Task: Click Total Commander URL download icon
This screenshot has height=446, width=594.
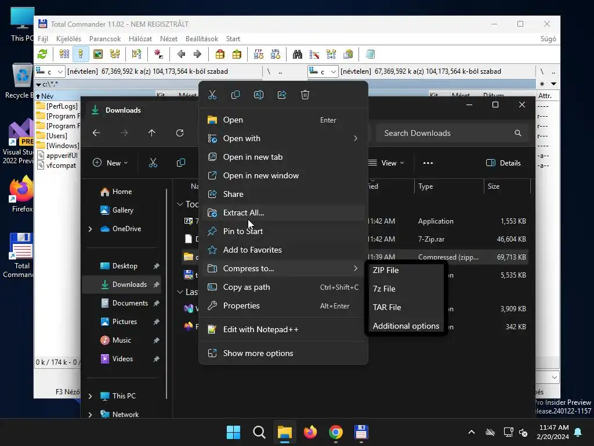Action: click(x=276, y=55)
